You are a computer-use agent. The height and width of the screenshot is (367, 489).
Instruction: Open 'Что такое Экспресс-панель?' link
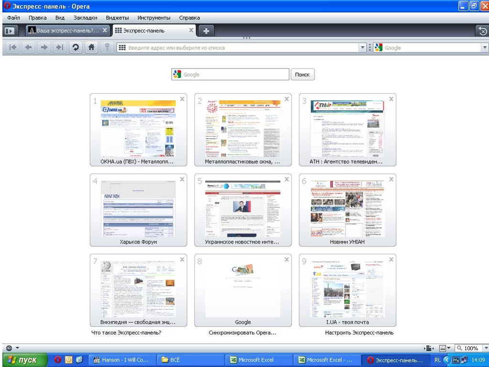[126, 333]
